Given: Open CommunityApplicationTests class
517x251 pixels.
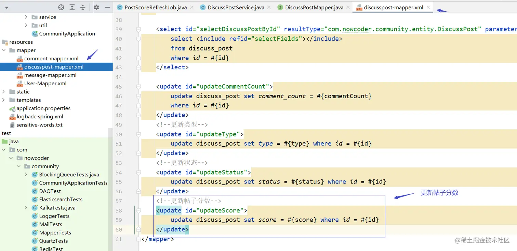Looking at the screenshot, I should click(x=73, y=183).
